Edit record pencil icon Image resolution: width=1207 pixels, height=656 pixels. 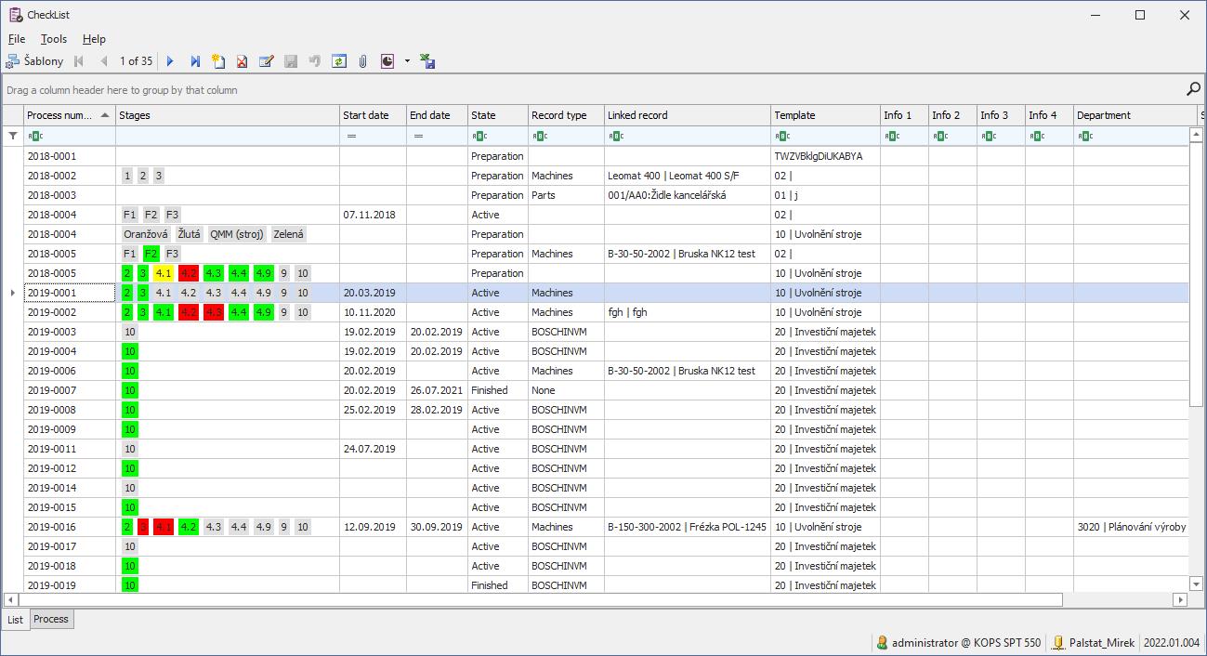[x=267, y=61]
